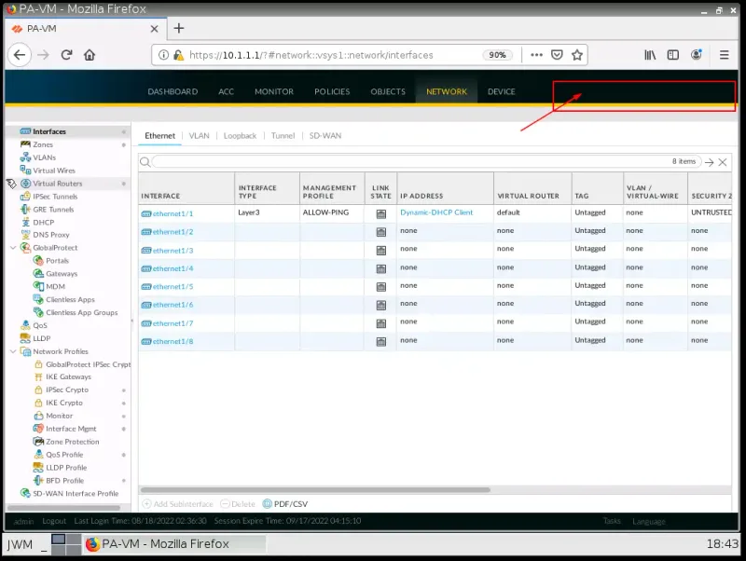Image resolution: width=746 pixels, height=561 pixels.
Task: Apply filter with the arrow icon
Action: 710,162
